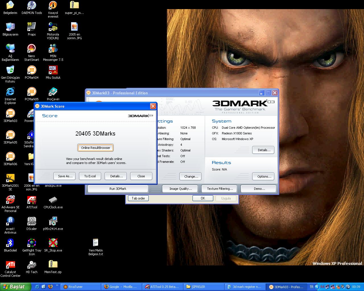Viewport: 364px width, 291px height.
Task: Launch Ad-Aware SE Personal from the desktop
Action: point(10,204)
